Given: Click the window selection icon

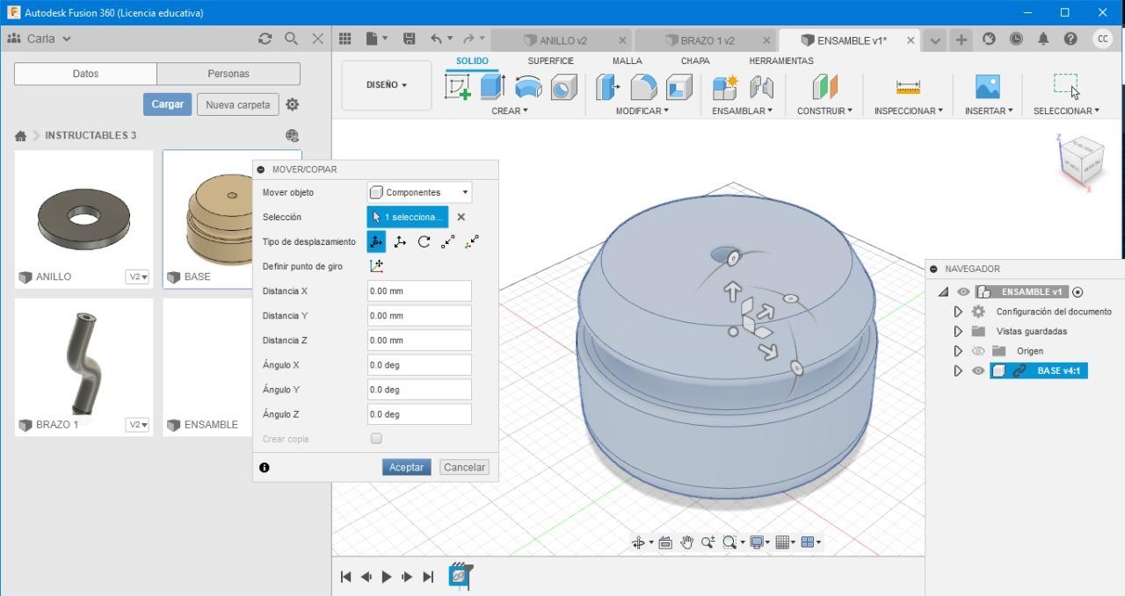Looking at the screenshot, I should click(1066, 85).
